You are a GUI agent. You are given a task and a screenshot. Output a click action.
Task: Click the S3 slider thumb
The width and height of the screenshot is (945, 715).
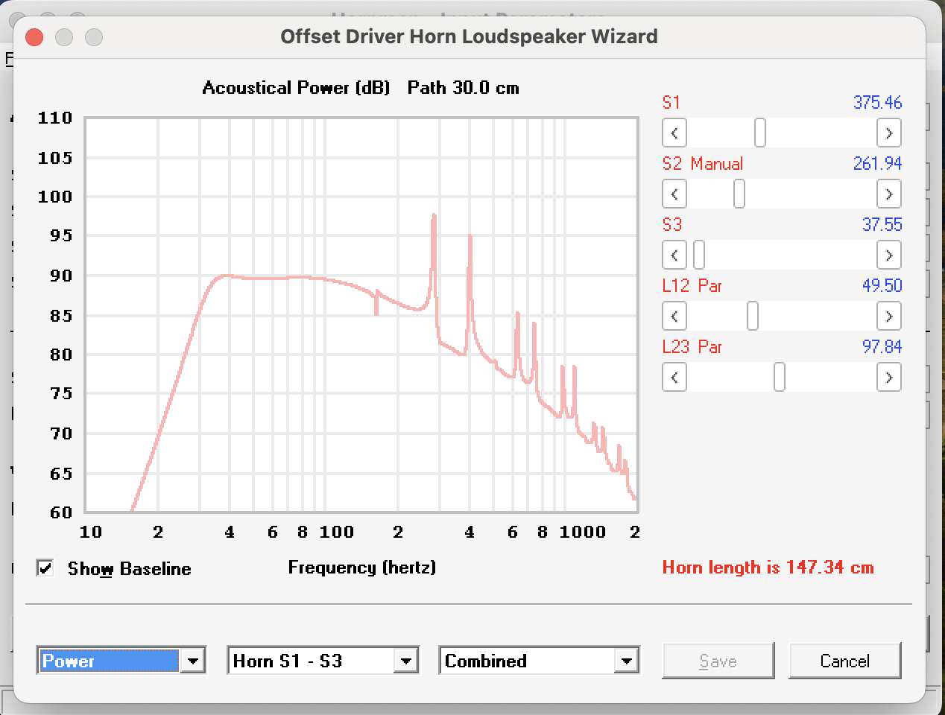(x=699, y=255)
